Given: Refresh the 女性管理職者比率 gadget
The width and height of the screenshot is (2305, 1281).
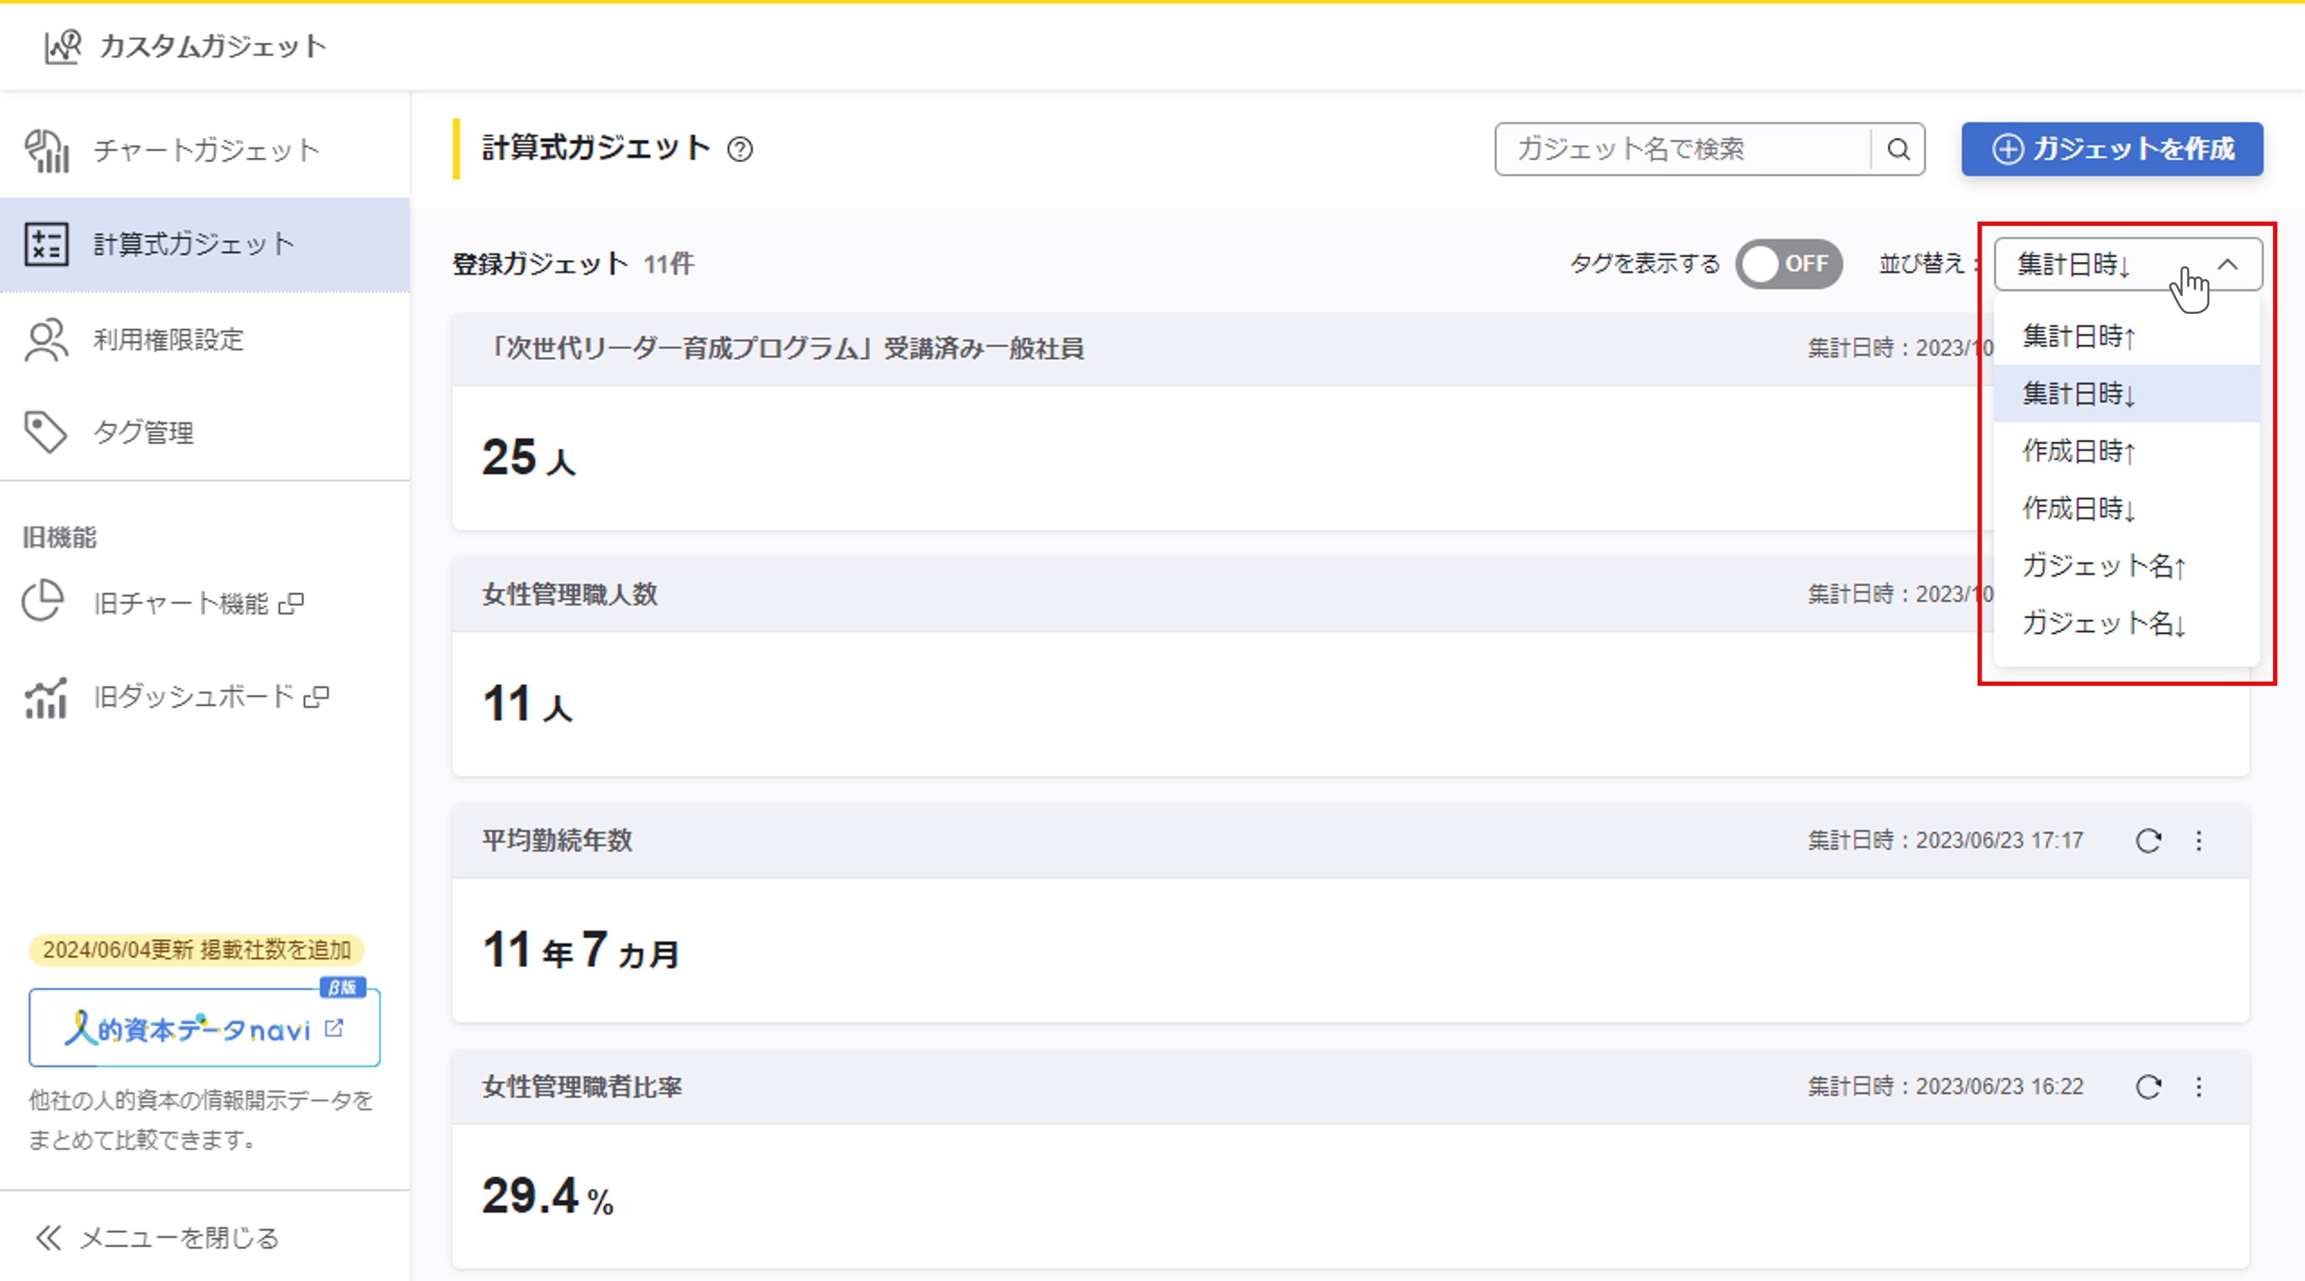Looking at the screenshot, I should tap(2148, 1087).
